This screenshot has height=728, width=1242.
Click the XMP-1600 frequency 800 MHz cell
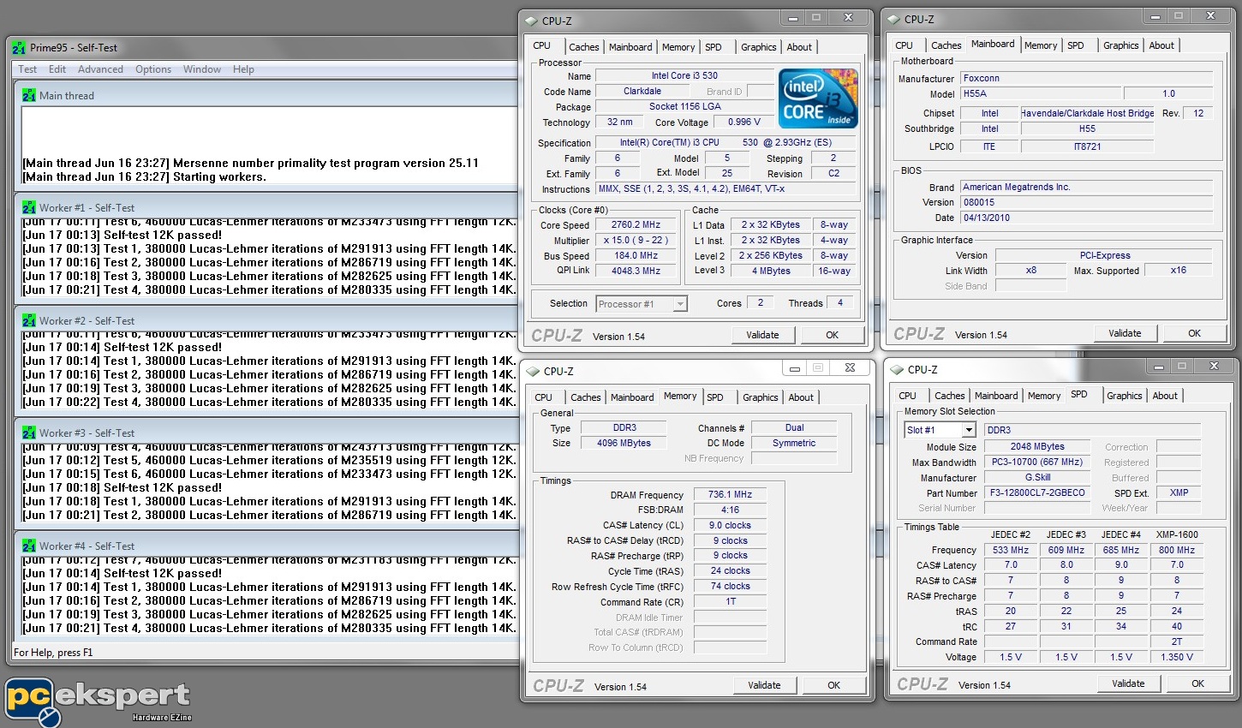pyautogui.click(x=1177, y=551)
